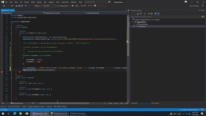Open the Any CPU platform dropdown
The width and height of the screenshot is (206, 116).
(x=49, y=6)
